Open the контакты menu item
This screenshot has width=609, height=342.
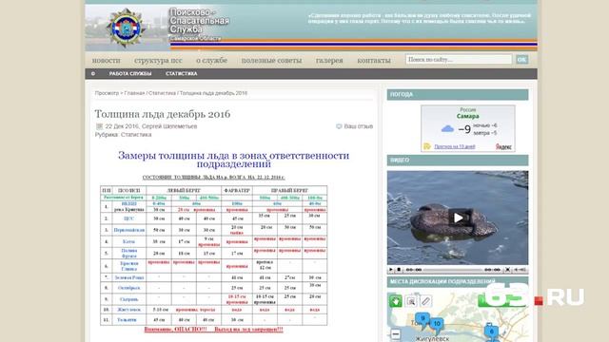click(x=374, y=61)
